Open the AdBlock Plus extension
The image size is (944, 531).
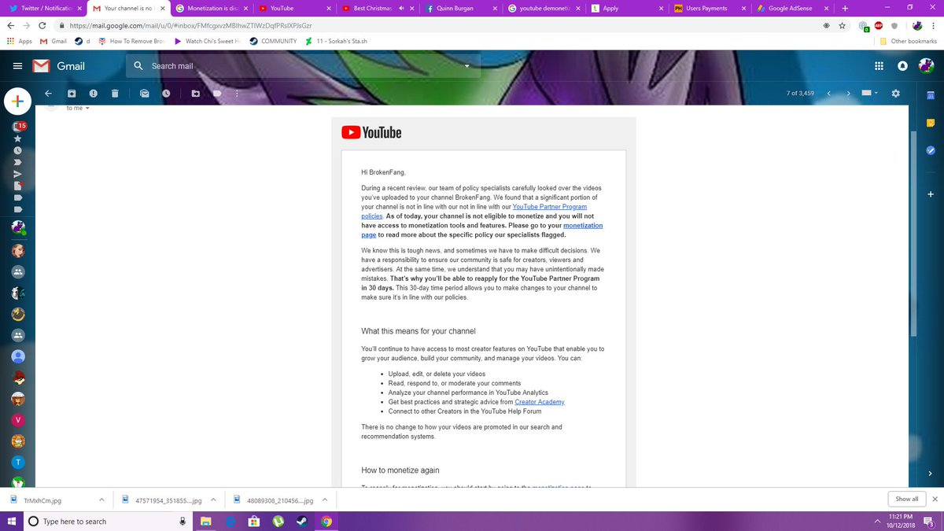[x=878, y=25]
